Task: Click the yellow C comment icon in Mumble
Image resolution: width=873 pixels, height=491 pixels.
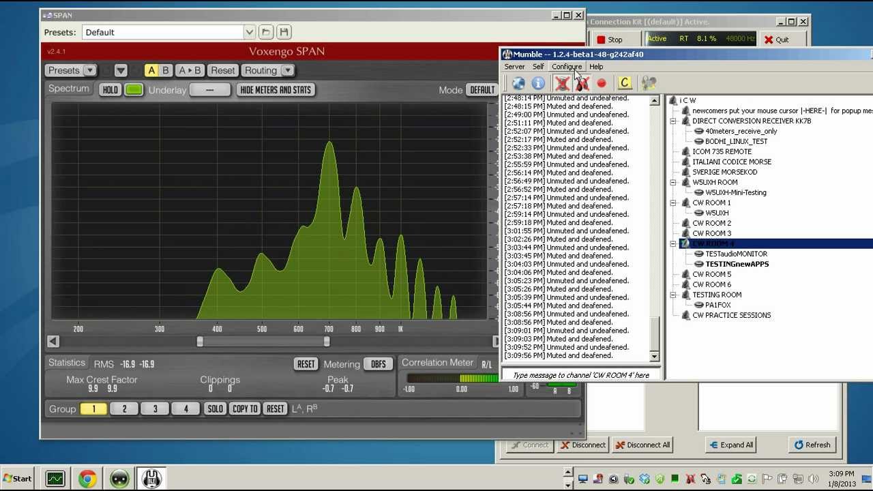Action: click(x=624, y=83)
